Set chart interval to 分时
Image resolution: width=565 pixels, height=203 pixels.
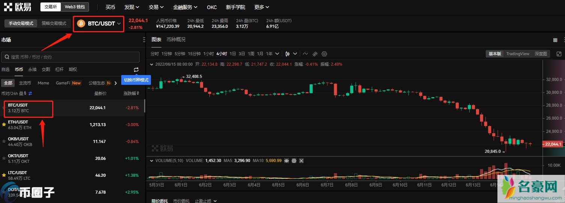click(155, 54)
